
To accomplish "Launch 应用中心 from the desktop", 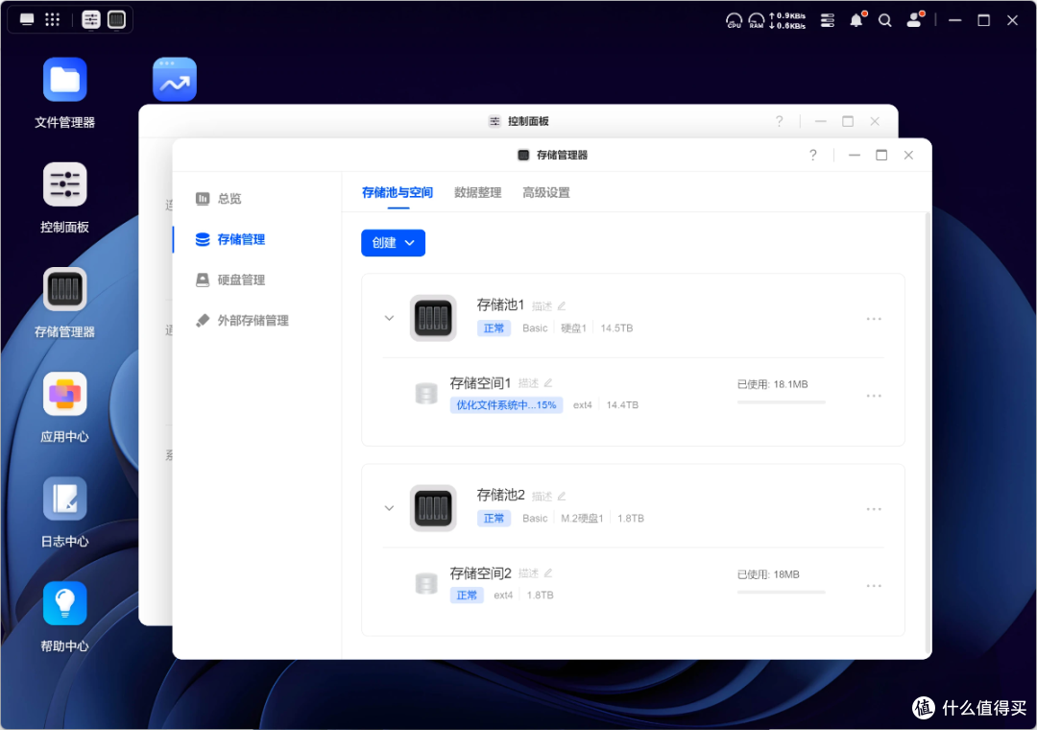I will pyautogui.click(x=65, y=394).
